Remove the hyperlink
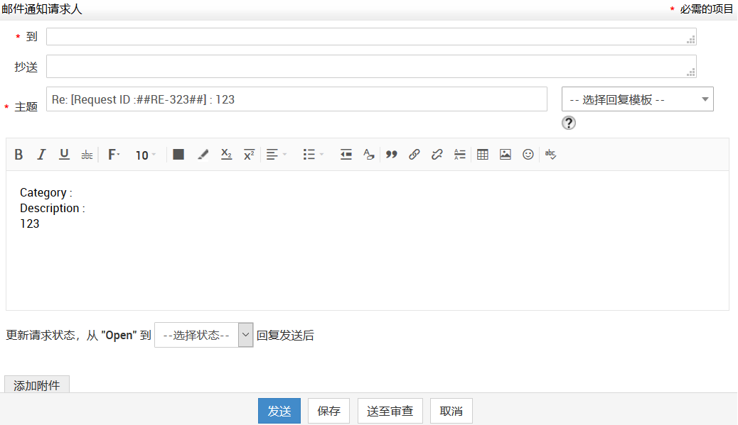The width and height of the screenshot is (738, 425). pos(437,155)
